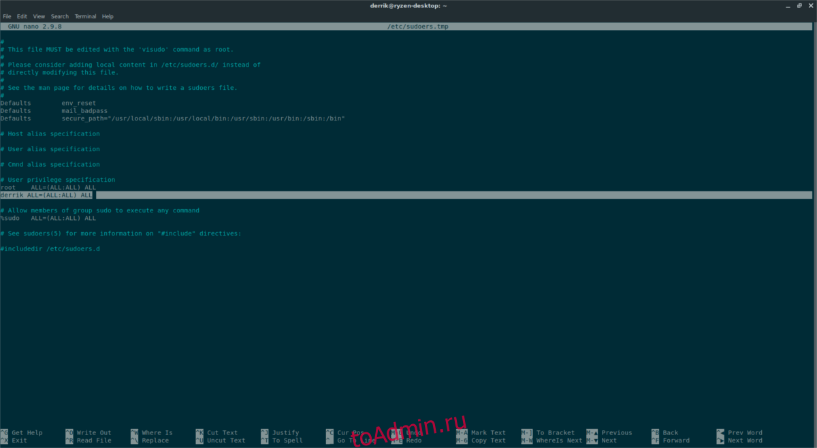Screen dimensions: 817x448
Task: Open the Terminal menu
Action: pyautogui.click(x=85, y=16)
